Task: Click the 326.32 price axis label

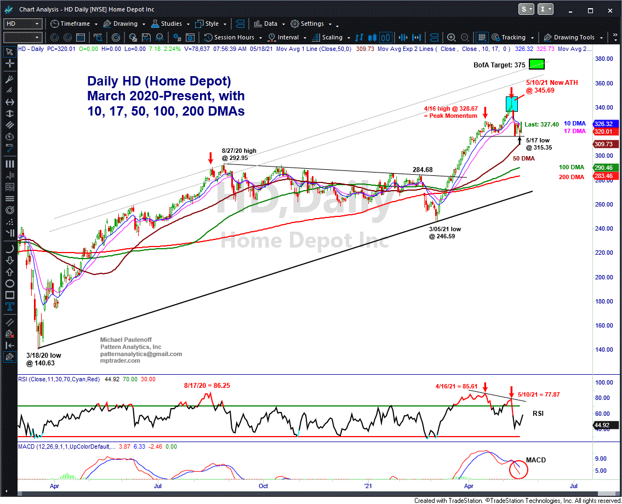Action: coord(606,124)
